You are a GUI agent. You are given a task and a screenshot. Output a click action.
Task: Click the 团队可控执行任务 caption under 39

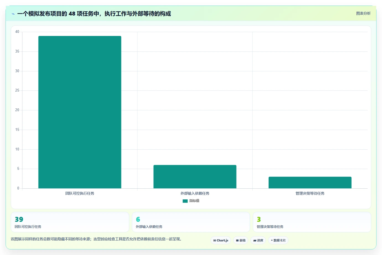coord(28,227)
